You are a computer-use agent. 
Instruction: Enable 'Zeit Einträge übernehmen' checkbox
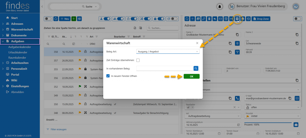pos(138,60)
